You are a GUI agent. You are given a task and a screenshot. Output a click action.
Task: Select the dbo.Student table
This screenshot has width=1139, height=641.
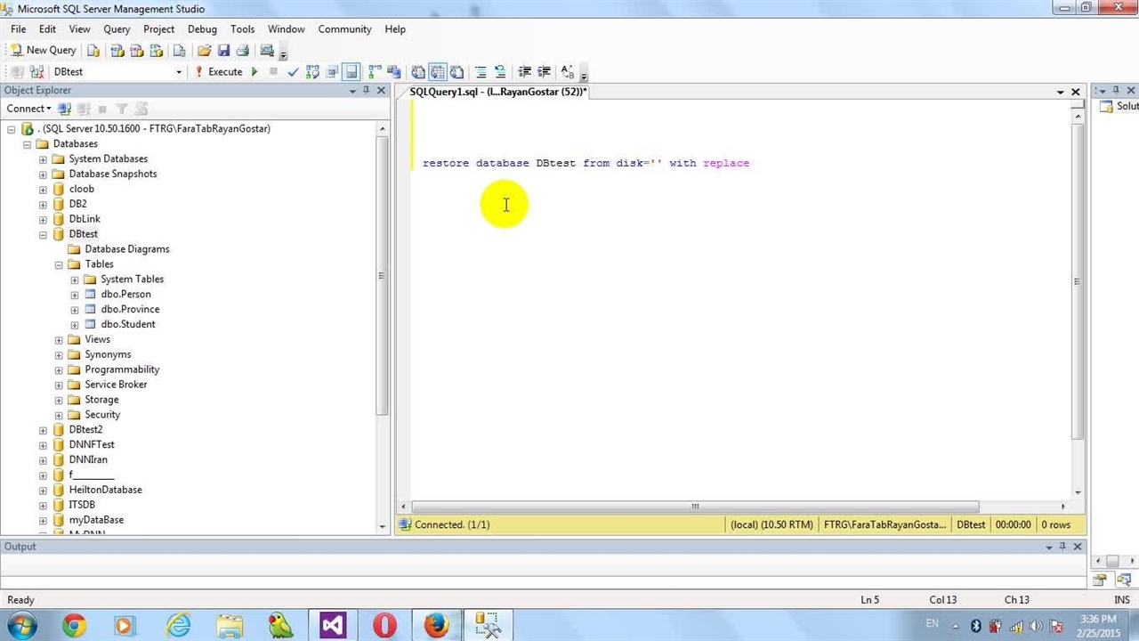(127, 324)
